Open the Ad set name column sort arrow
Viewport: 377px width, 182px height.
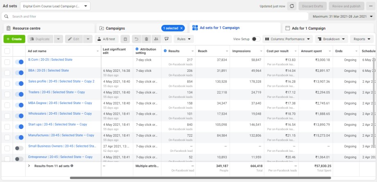[x=97, y=51]
